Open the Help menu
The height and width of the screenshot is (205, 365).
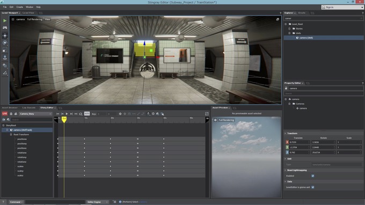[x=39, y=7]
